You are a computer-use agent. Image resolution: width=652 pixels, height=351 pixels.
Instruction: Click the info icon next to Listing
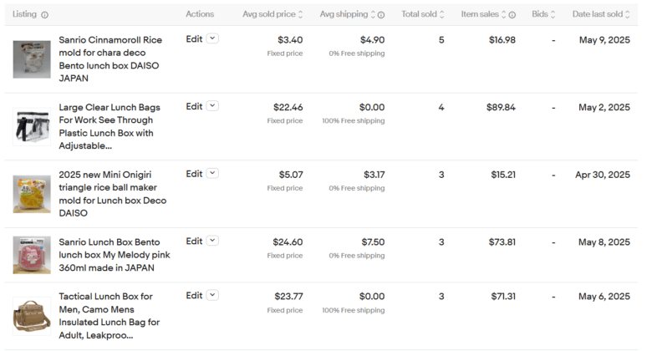tap(45, 14)
